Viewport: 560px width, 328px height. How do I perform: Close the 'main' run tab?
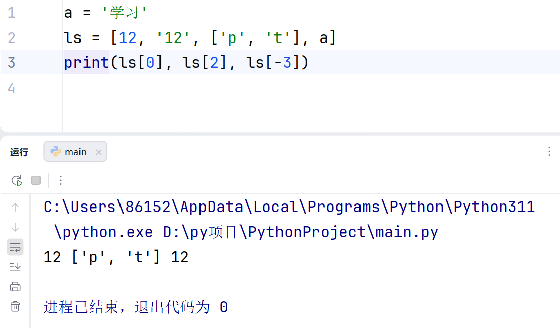pos(98,151)
